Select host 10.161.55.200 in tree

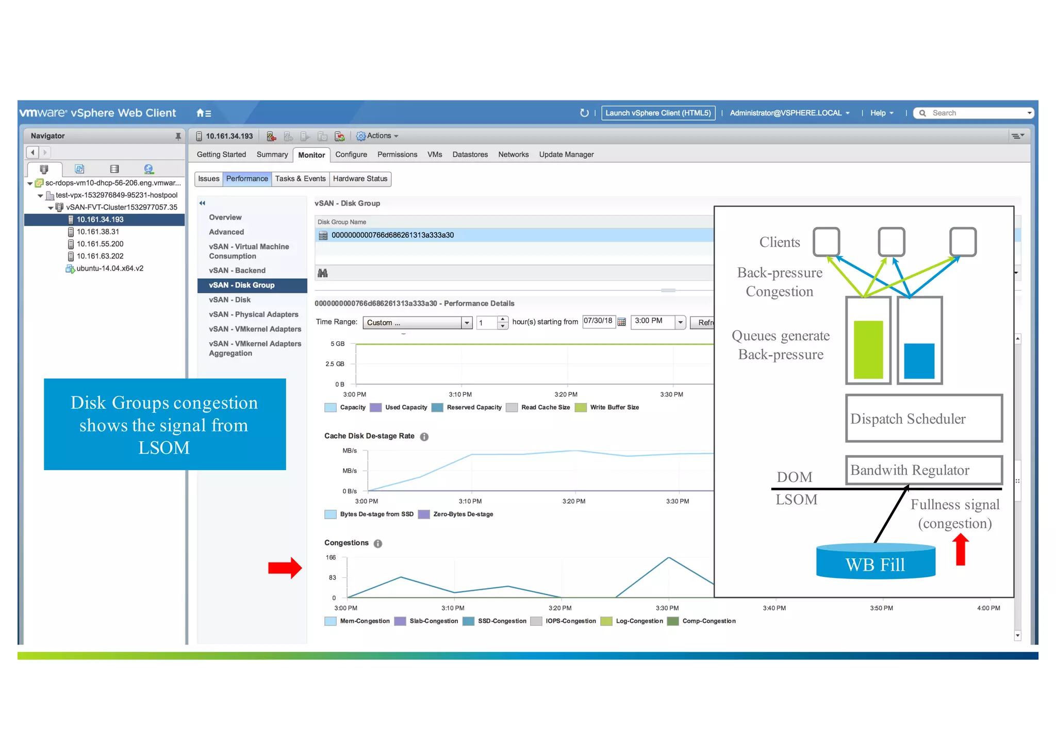(x=100, y=244)
